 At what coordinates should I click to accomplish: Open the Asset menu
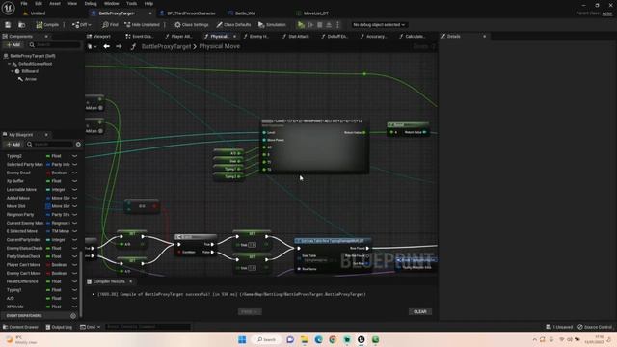[55, 4]
